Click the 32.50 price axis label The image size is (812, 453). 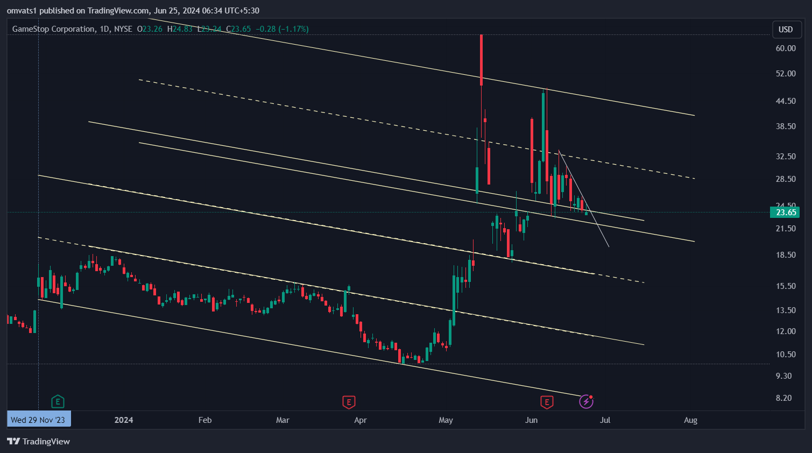(x=786, y=157)
